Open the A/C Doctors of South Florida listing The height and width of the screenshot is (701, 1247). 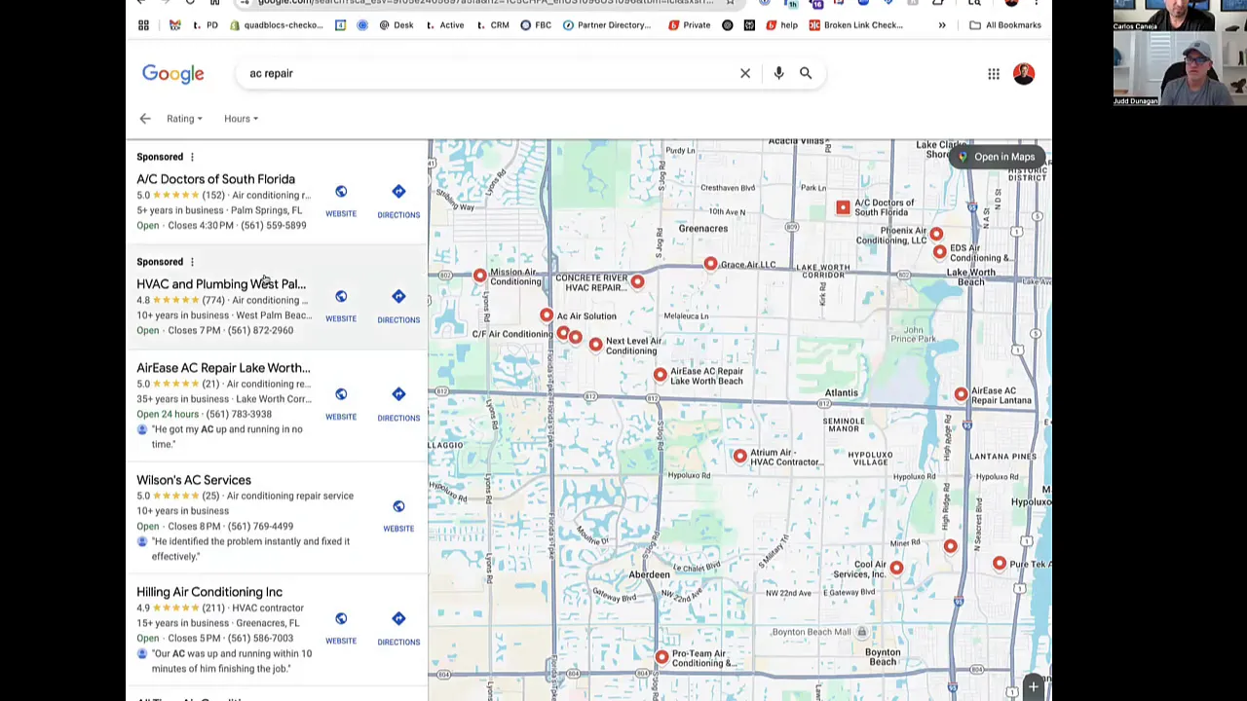click(215, 179)
